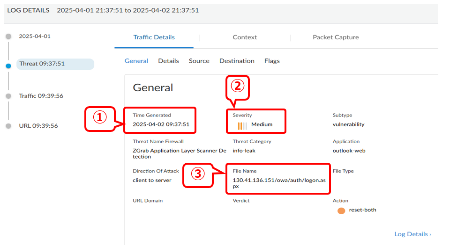Select the Traffic 09:39:56 log entry

[41, 96]
